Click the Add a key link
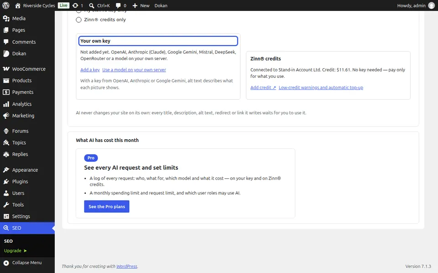This screenshot has height=273, width=438. (90, 70)
